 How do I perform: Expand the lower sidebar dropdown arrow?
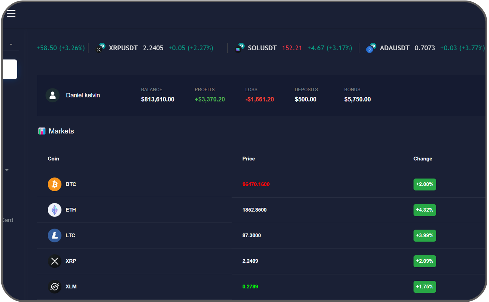pos(7,170)
